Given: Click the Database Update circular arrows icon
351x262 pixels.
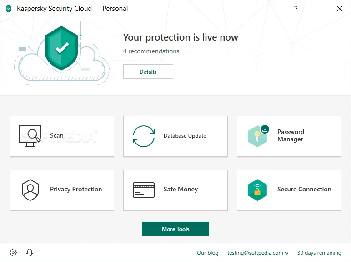Looking at the screenshot, I should pos(144,136).
